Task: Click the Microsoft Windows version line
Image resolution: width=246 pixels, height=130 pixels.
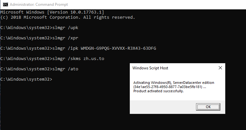Action: point(52,12)
